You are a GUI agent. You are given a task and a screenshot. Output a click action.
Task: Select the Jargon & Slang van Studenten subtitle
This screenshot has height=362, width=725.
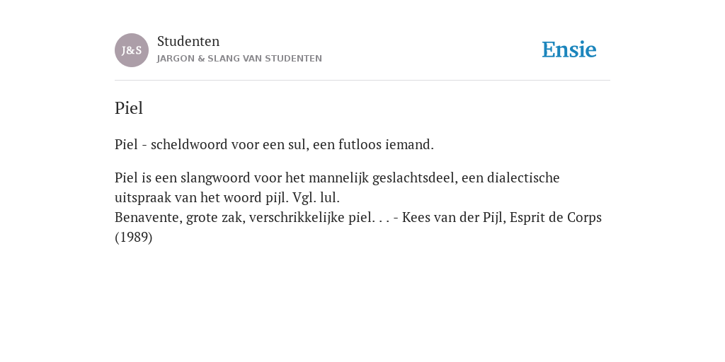pyautogui.click(x=239, y=59)
